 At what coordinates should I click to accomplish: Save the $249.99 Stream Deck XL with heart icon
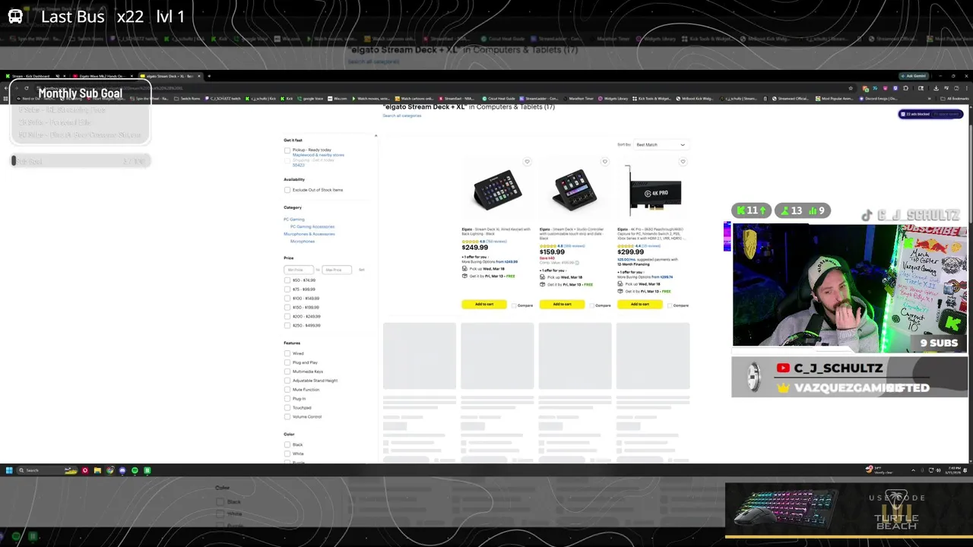[527, 162]
